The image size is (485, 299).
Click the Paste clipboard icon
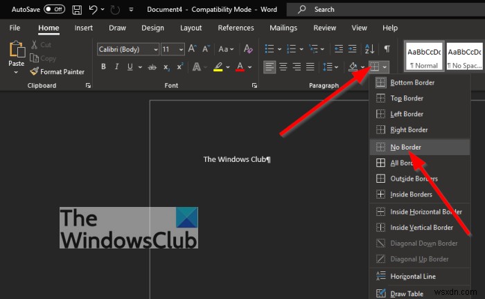tap(17, 49)
